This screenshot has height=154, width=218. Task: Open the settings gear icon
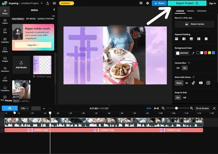(147, 3)
